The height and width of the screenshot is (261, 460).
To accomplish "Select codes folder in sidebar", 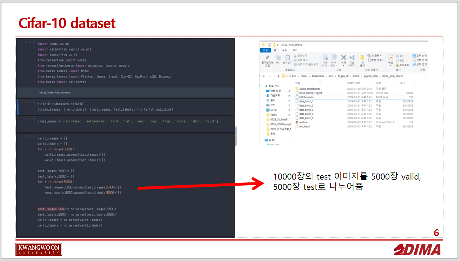I will pyautogui.click(x=271, y=115).
